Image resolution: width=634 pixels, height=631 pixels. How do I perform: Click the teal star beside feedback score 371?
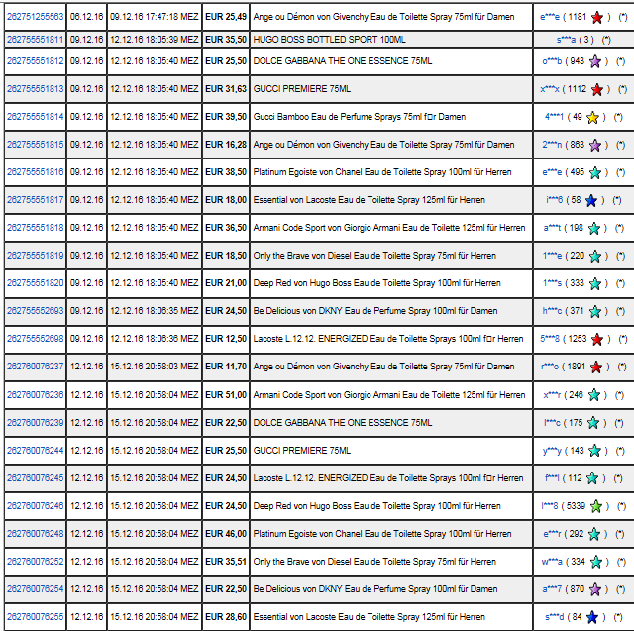pos(595,312)
